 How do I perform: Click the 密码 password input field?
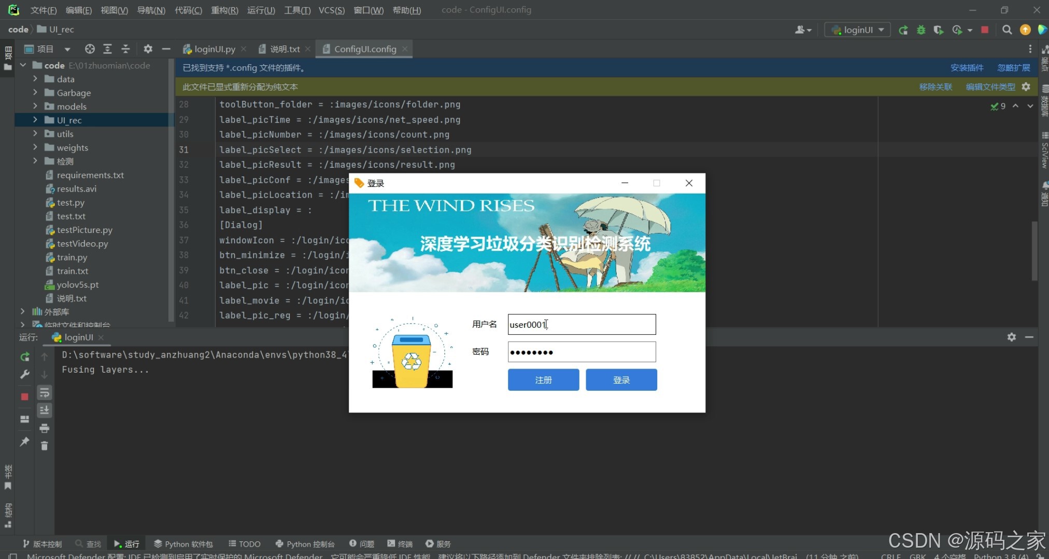(x=582, y=352)
